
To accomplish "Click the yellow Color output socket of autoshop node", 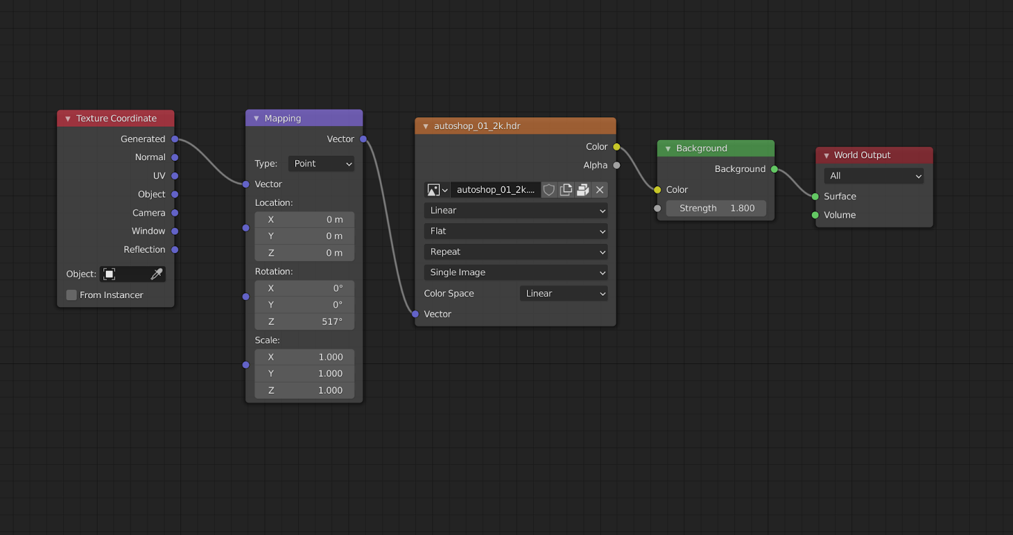I will 617,147.
